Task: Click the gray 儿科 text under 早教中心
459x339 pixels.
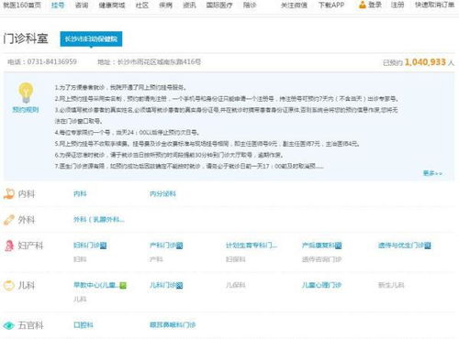Action: coord(80,300)
